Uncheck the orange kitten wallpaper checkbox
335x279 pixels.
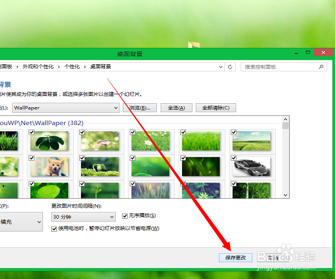click(31, 158)
